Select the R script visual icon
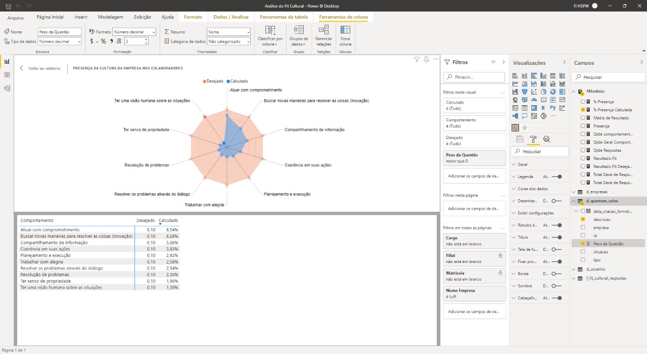Screen dimensions: 647x354 click(543, 108)
